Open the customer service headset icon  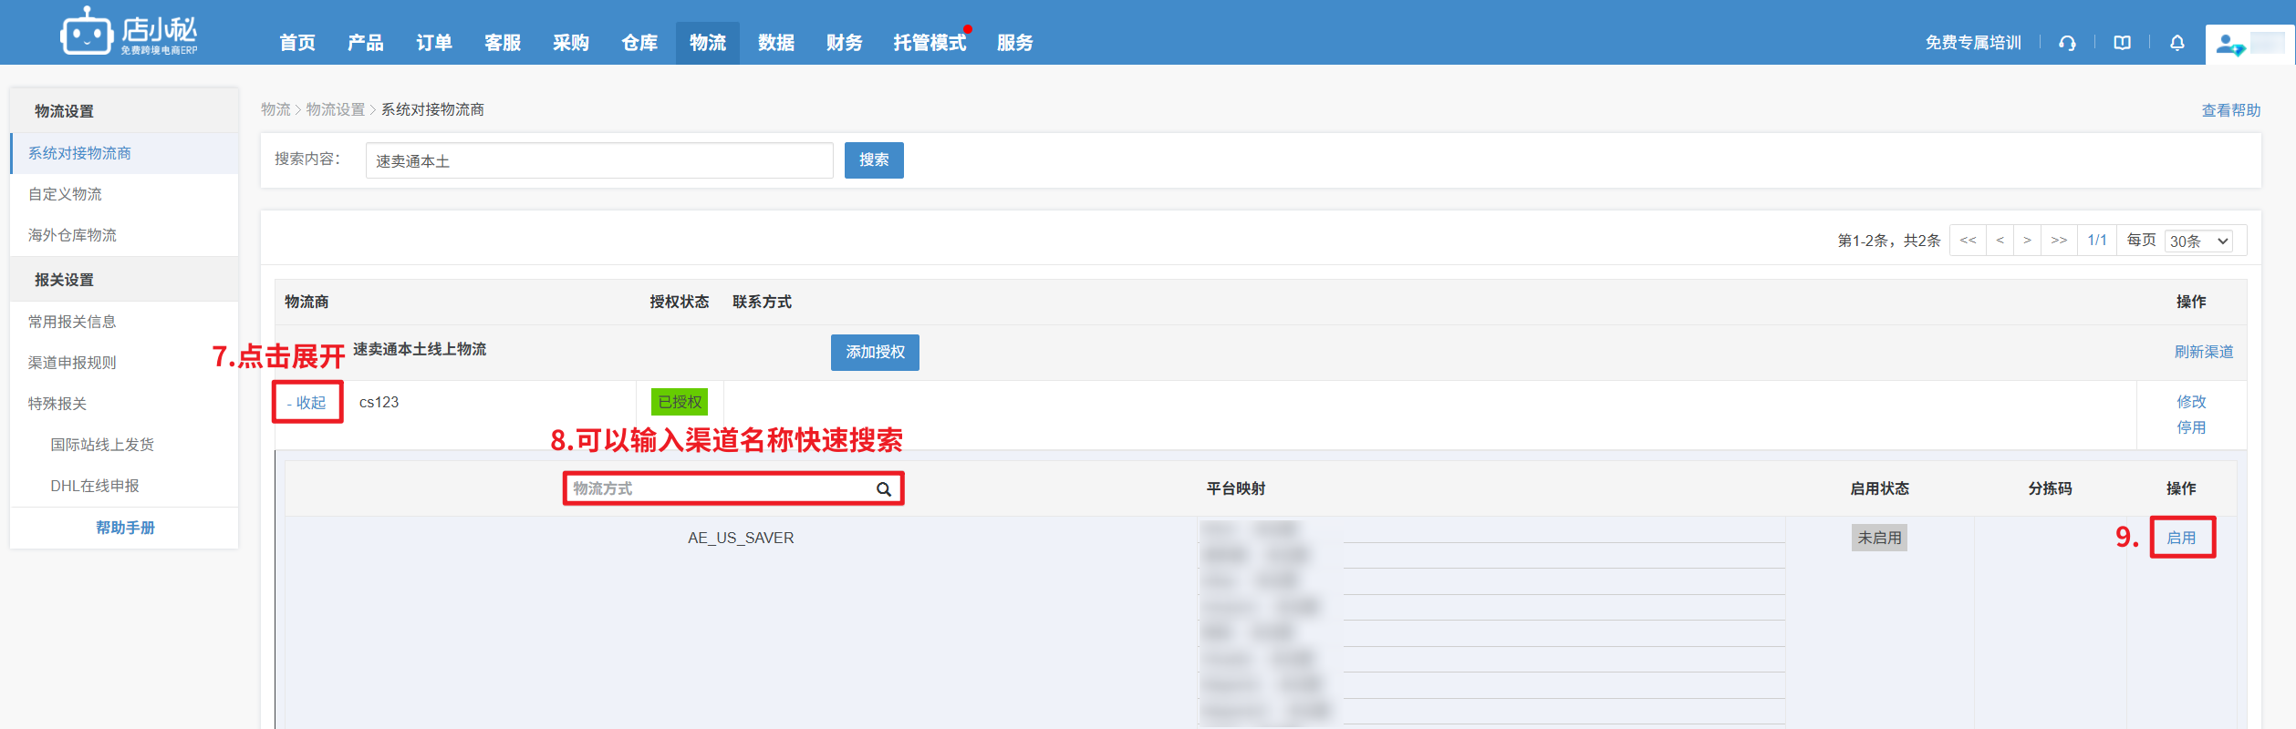(x=2067, y=43)
